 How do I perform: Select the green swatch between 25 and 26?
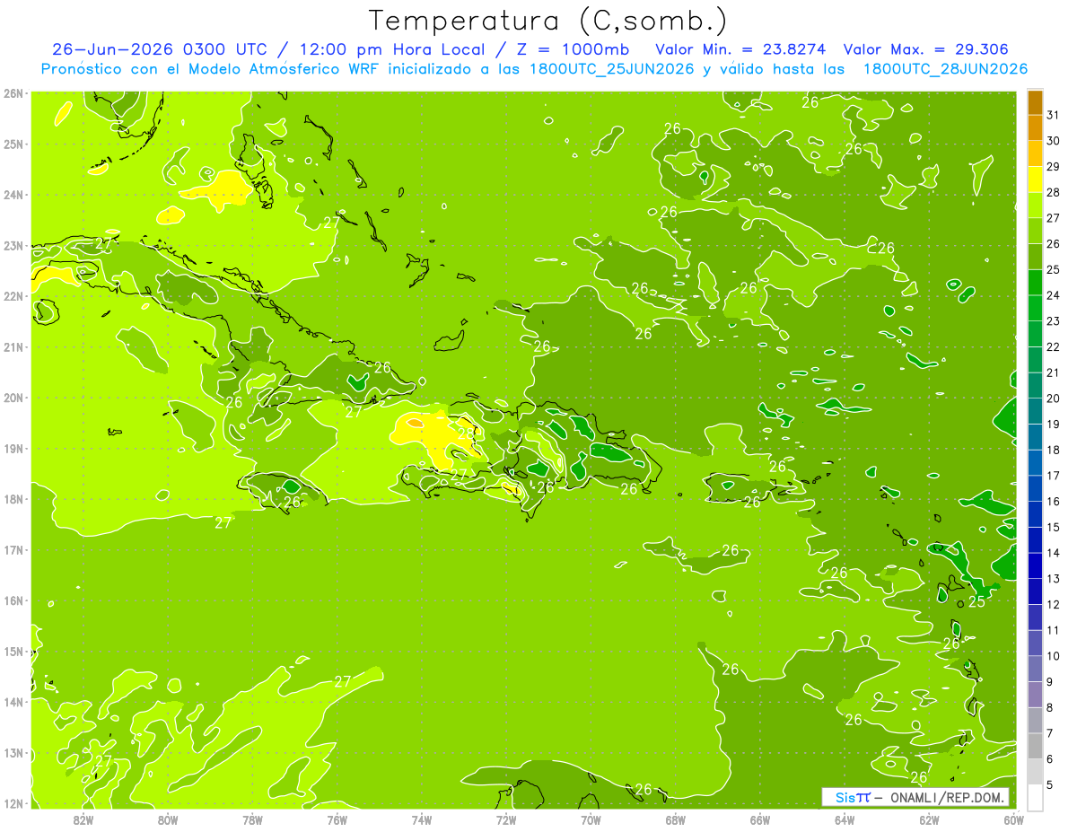tap(1035, 257)
